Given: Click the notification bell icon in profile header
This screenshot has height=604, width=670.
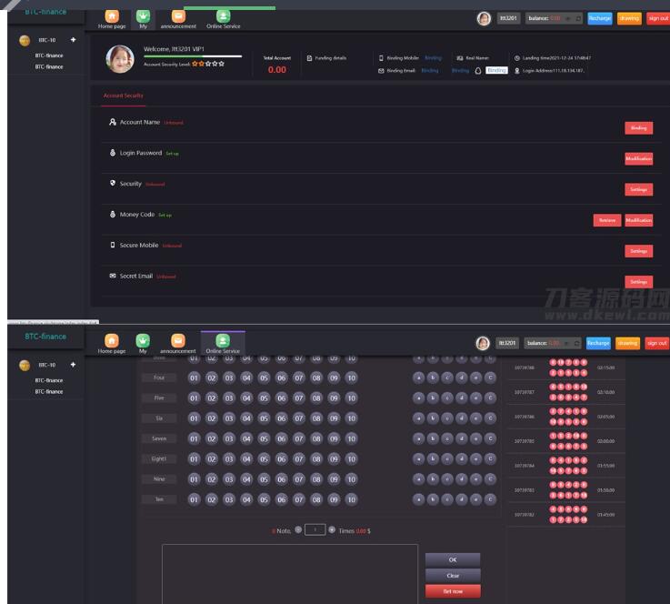Looking at the screenshot, I should (x=478, y=70).
